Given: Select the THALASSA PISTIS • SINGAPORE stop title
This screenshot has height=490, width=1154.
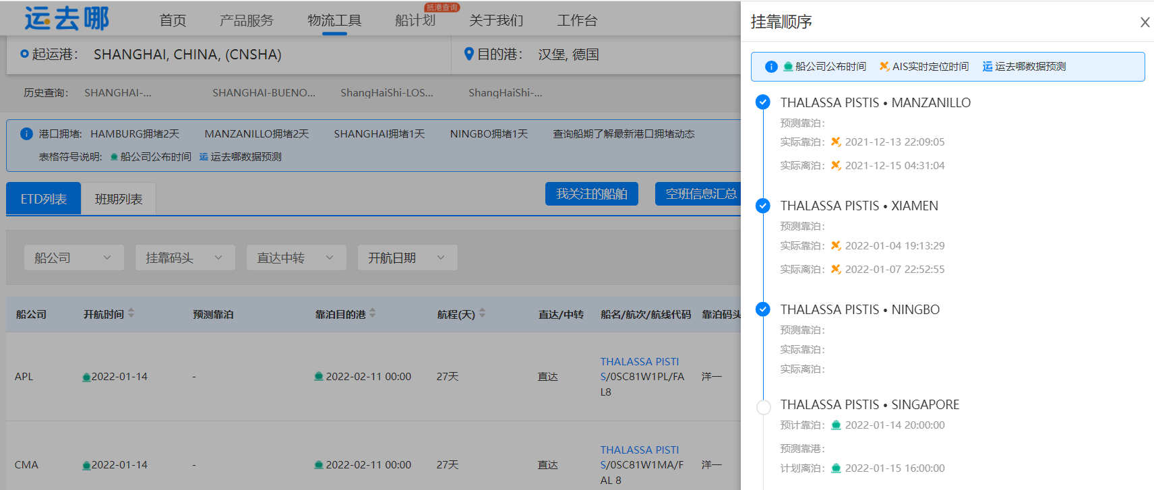Looking at the screenshot, I should coord(870,404).
